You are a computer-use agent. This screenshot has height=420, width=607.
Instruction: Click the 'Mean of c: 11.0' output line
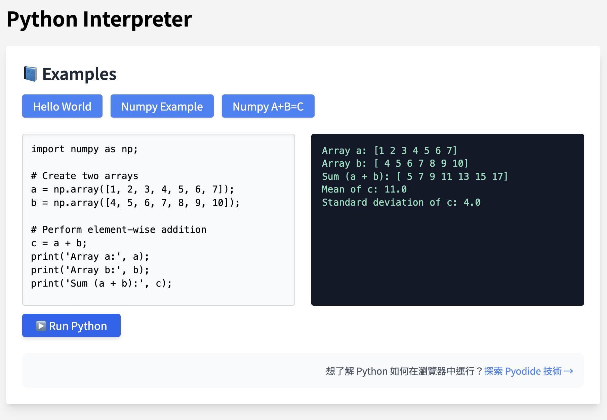364,190
